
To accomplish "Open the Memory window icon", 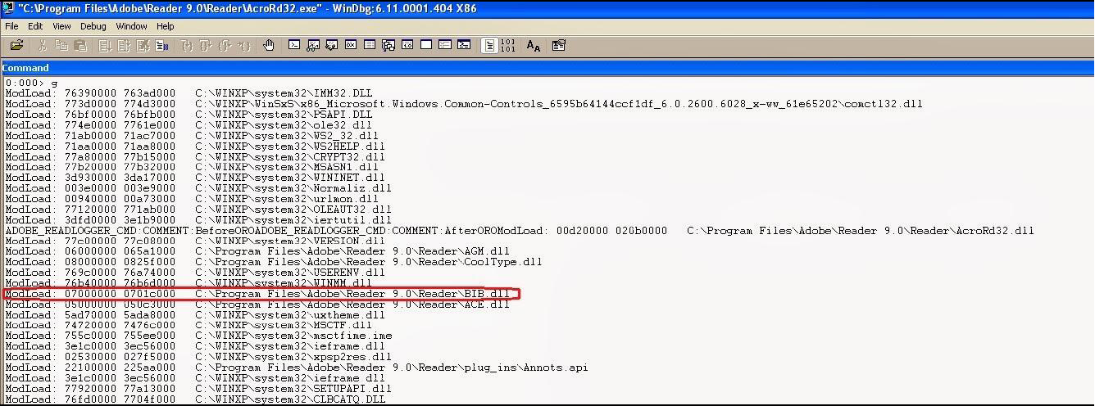I will [370, 45].
